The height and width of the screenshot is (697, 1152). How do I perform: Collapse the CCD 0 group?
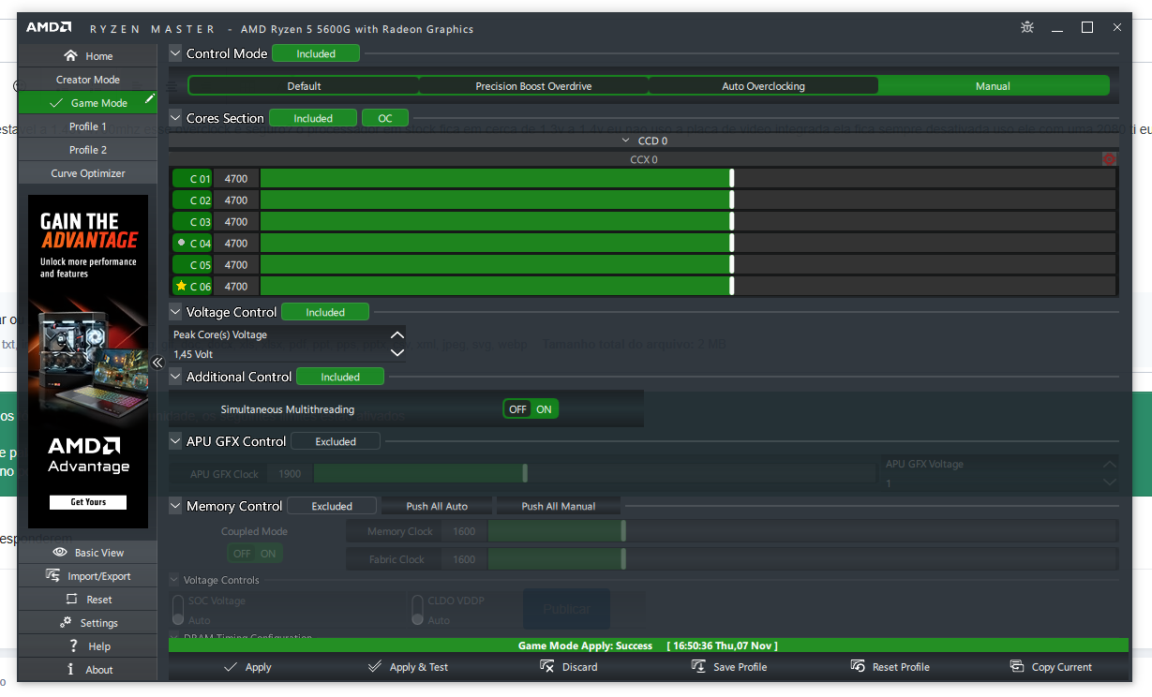626,141
